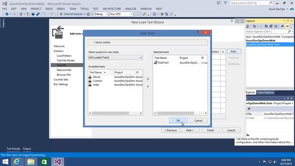Viewport: 295px width, 166px height.
Task: Open the BUILD menu
Action: click(x=49, y=9)
